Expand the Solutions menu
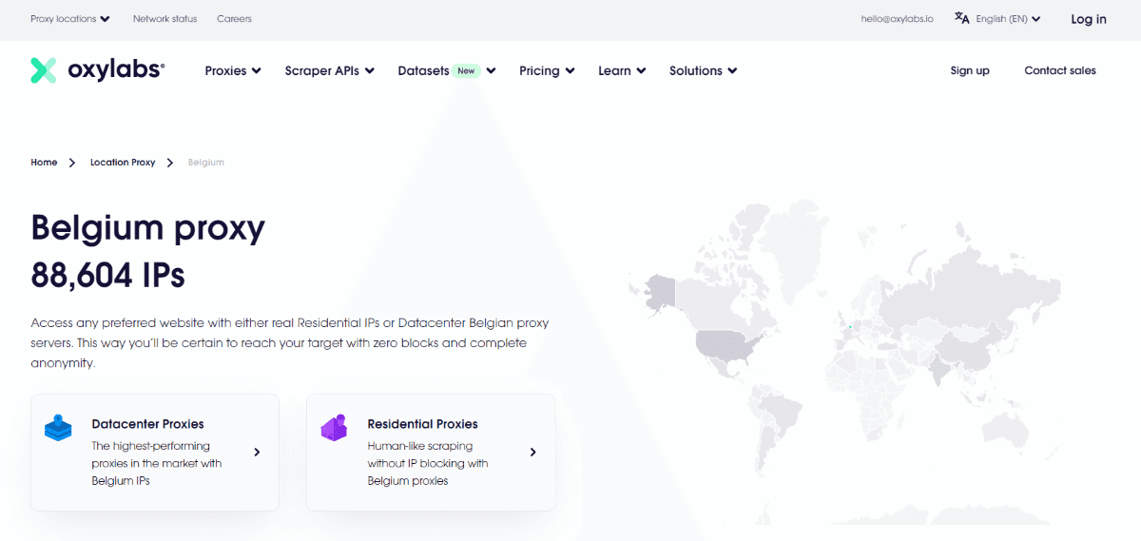The width and height of the screenshot is (1141, 541). pyautogui.click(x=704, y=70)
